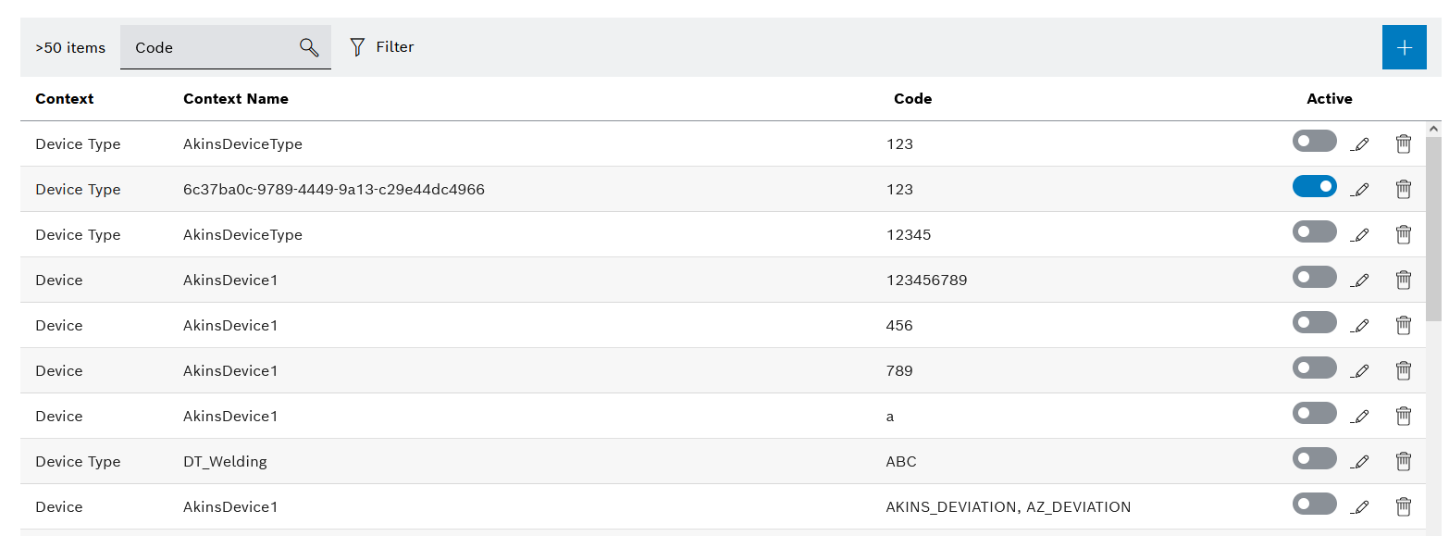Edit the AkinsDeviceType row with code 123
The height and width of the screenshot is (536, 1449).
tap(1359, 144)
